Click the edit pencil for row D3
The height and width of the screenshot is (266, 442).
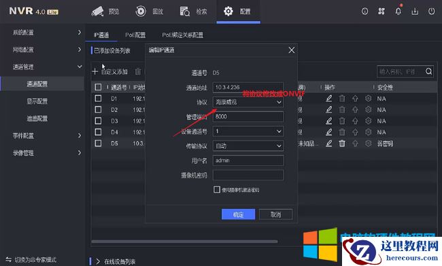pos(328,121)
